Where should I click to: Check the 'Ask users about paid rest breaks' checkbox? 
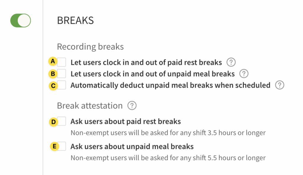(62, 121)
